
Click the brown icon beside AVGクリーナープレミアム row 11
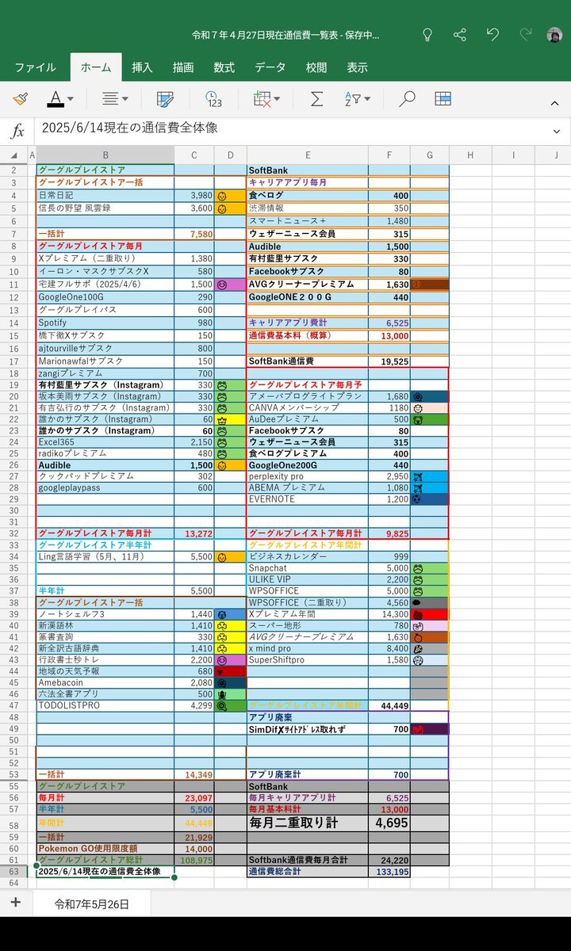(417, 284)
